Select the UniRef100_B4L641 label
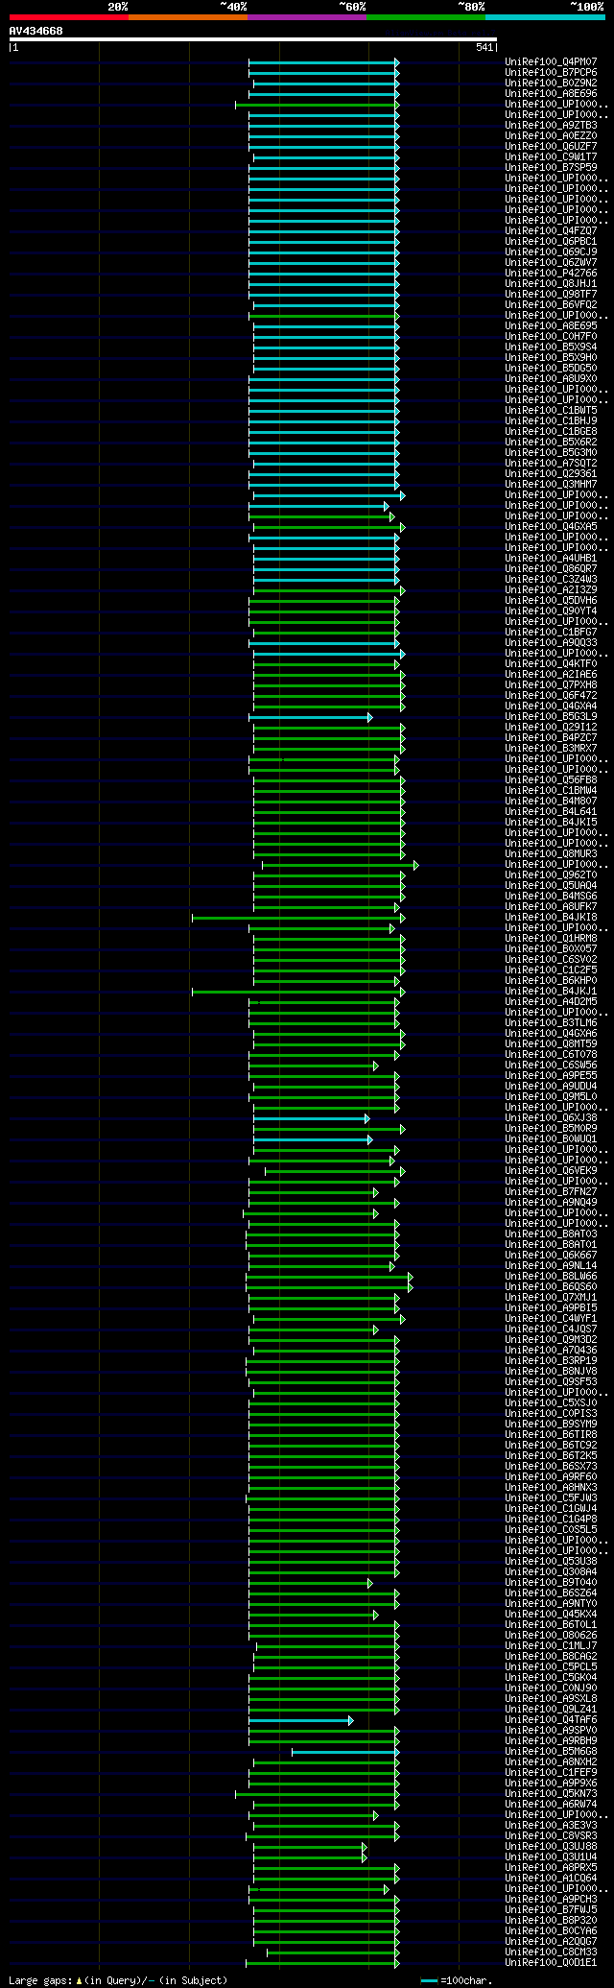This screenshot has width=614, height=1988. 551,811
